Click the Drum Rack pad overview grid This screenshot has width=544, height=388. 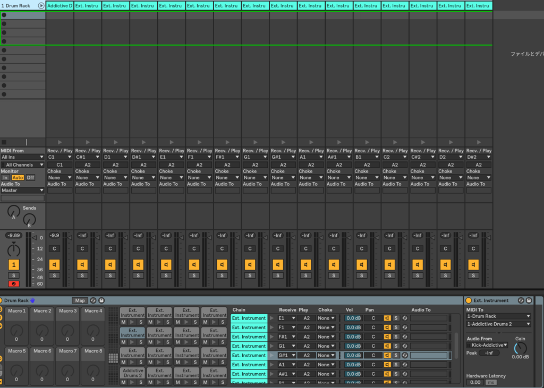point(113,358)
